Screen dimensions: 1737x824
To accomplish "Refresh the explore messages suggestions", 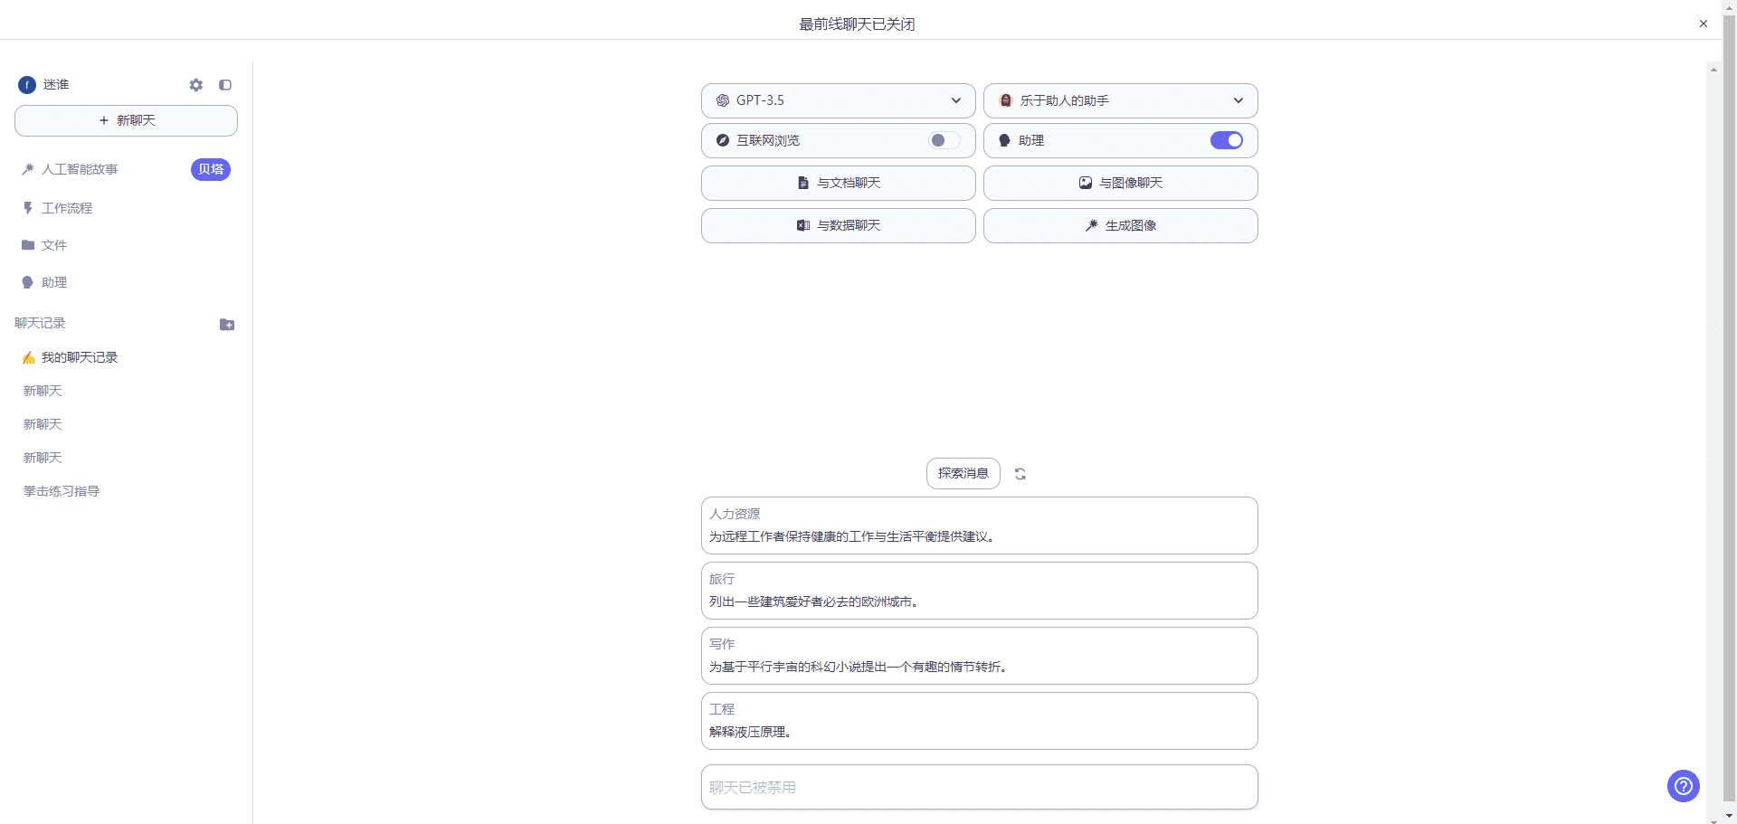I will 1020,474.
